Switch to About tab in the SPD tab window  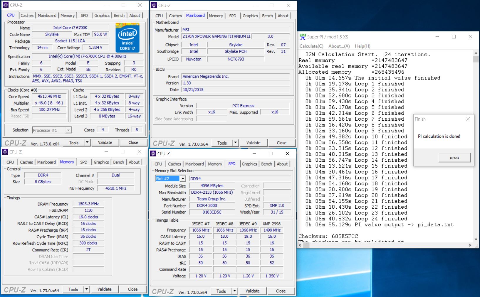pyautogui.click(x=282, y=164)
